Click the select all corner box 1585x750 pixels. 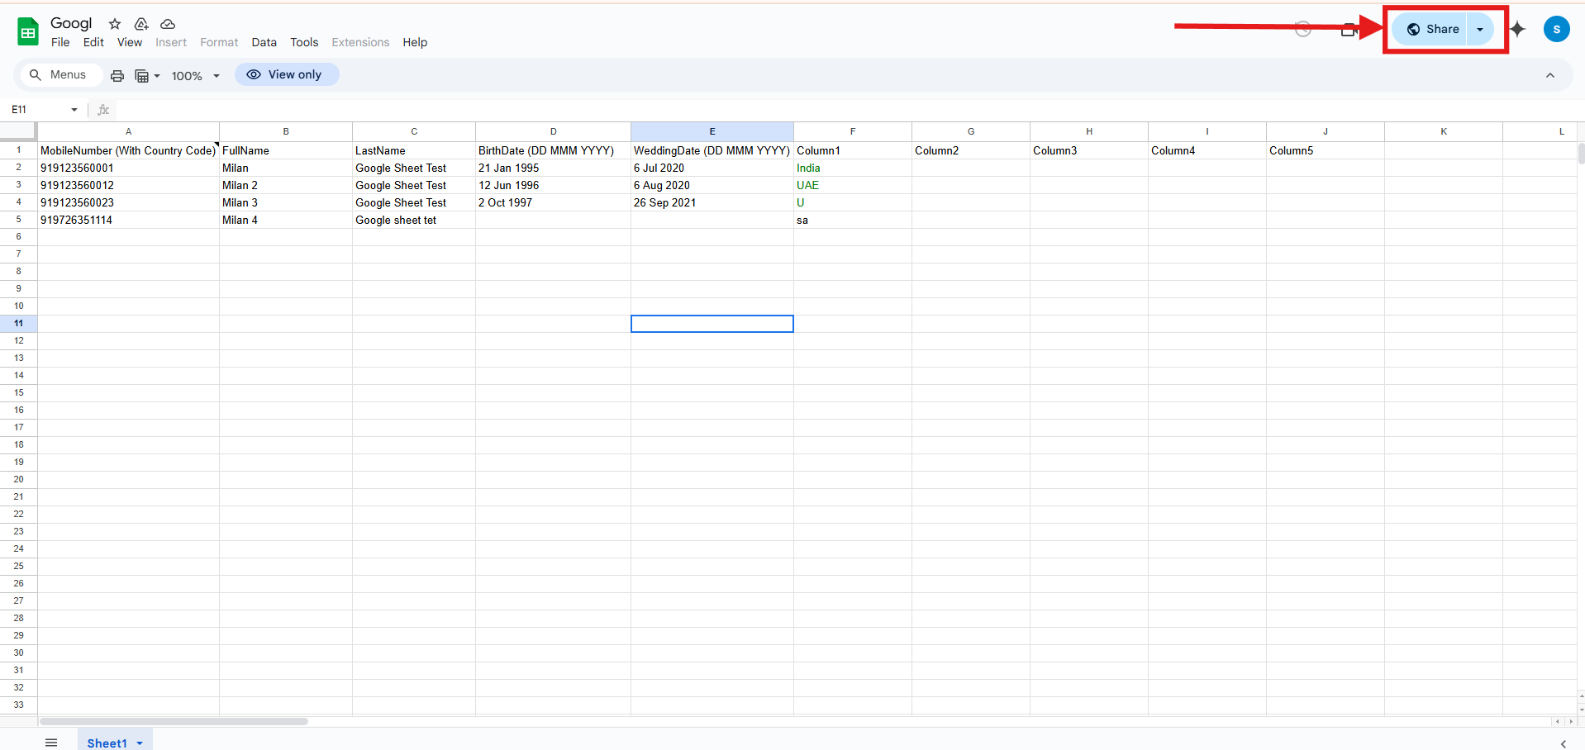coord(18,131)
